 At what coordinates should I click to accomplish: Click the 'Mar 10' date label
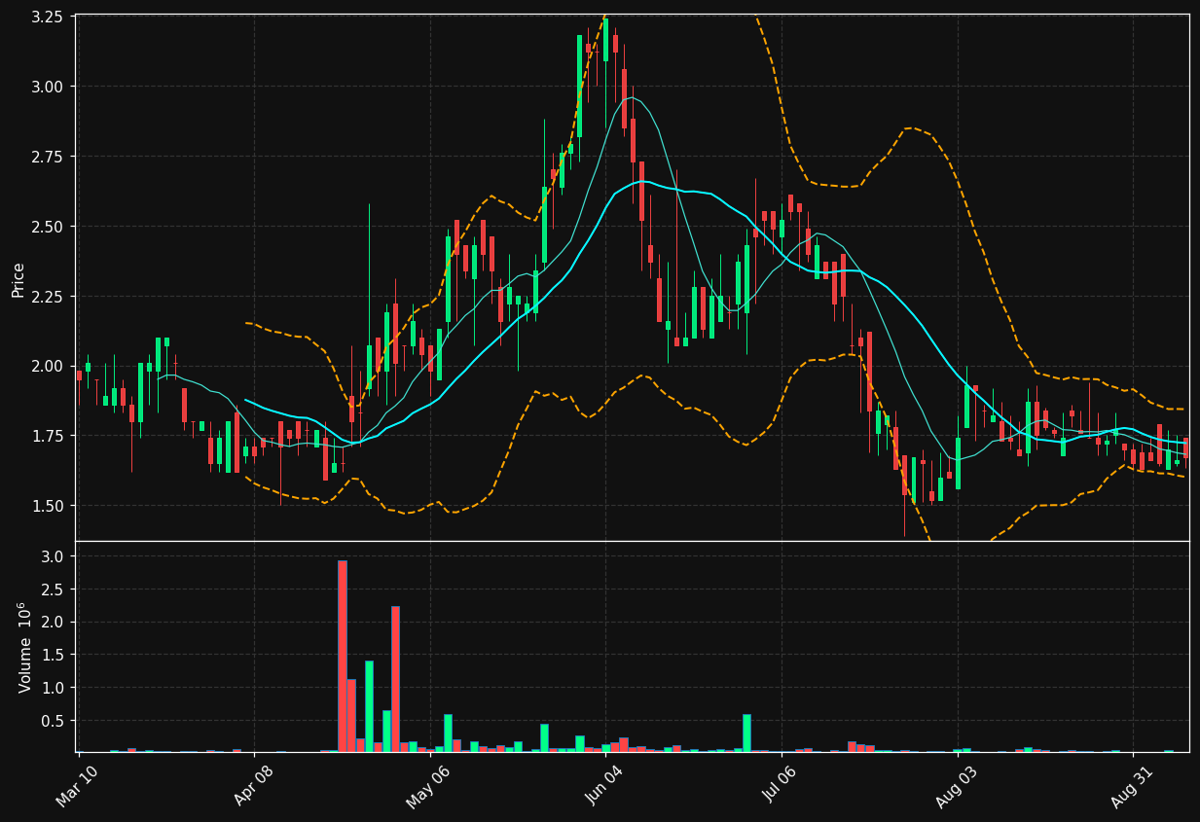[x=77, y=786]
